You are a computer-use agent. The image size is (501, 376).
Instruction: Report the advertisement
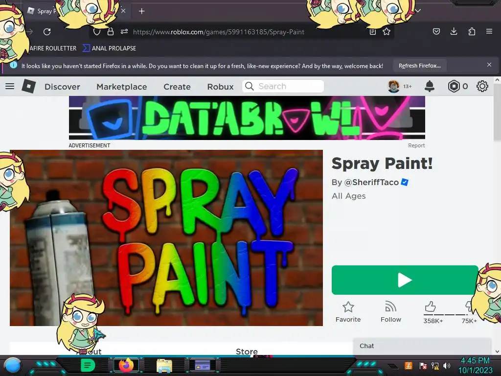tap(416, 145)
